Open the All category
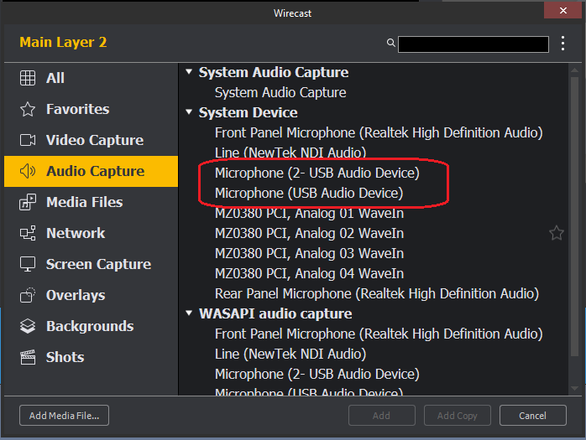The height and width of the screenshot is (440, 586). click(x=92, y=78)
